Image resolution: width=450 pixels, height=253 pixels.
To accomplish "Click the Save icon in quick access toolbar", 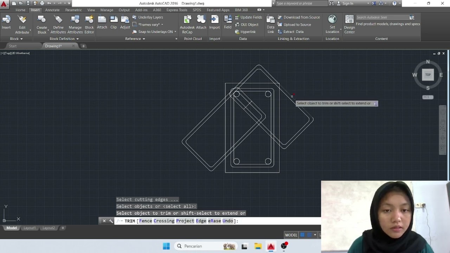I will pyautogui.click(x=28, y=3).
